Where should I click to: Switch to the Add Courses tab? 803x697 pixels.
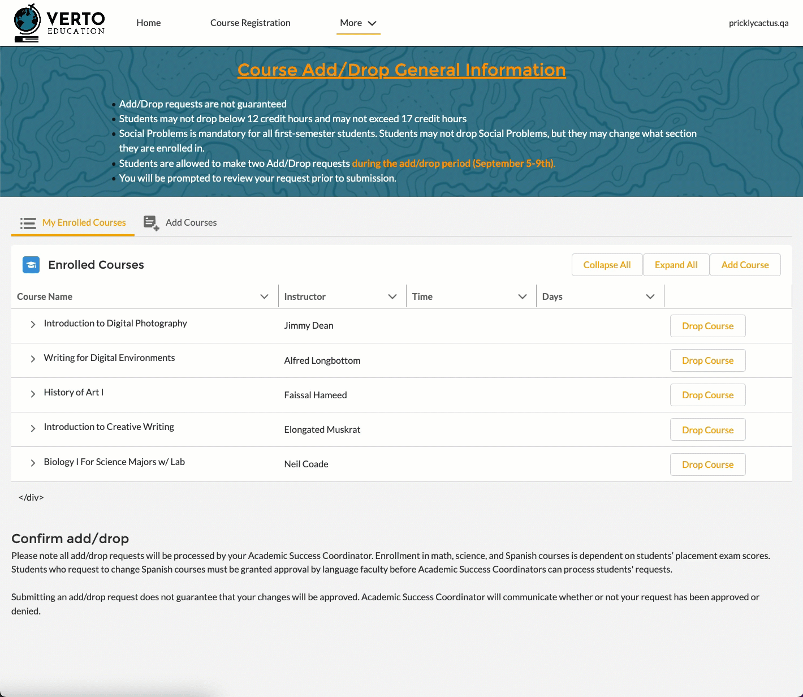[x=180, y=223]
